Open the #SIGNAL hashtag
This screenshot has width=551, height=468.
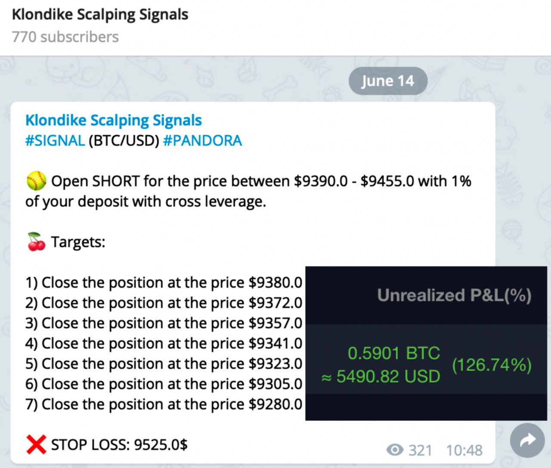click(55, 141)
